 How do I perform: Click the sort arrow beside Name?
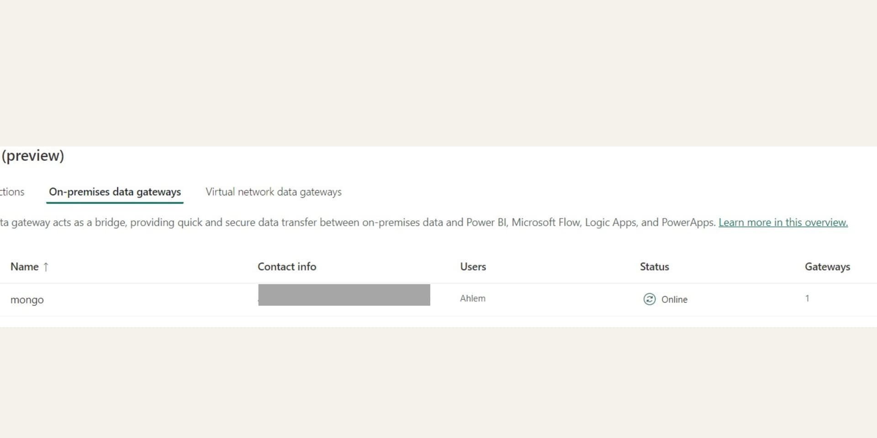(46, 267)
